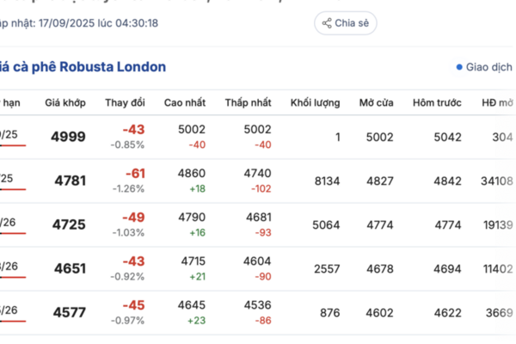Click the Cao nhất column header

pos(185,102)
